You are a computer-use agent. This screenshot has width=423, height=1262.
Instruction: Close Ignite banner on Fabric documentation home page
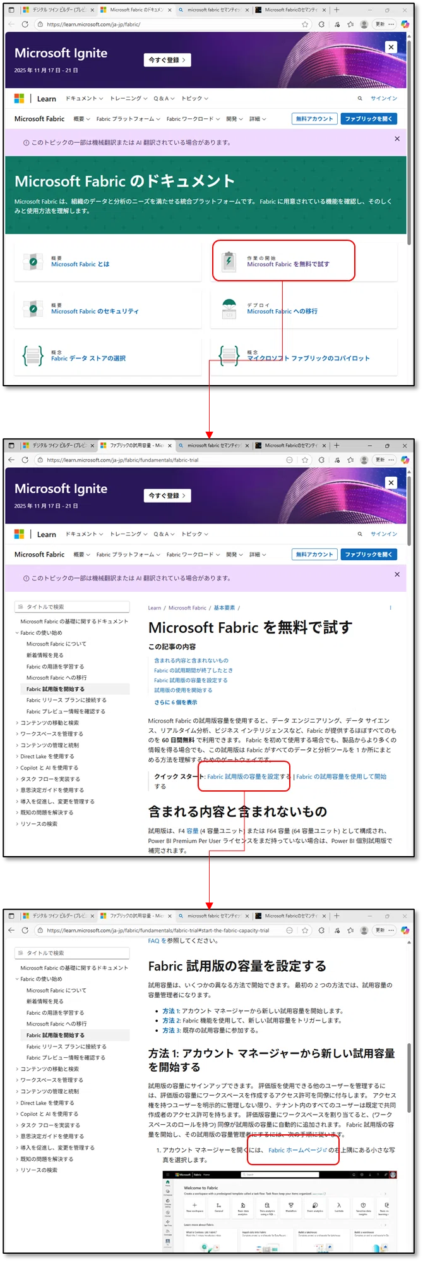[391, 47]
